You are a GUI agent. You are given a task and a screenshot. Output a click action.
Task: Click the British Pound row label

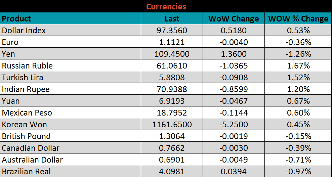(26, 136)
